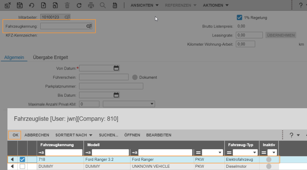Screen dimensions: 307x170
Task: Open help question mark in main toolbar
Action: click(301, 5)
